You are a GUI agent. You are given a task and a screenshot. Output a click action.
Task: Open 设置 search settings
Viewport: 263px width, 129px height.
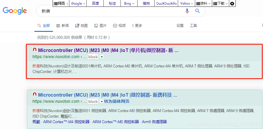(180, 26)
